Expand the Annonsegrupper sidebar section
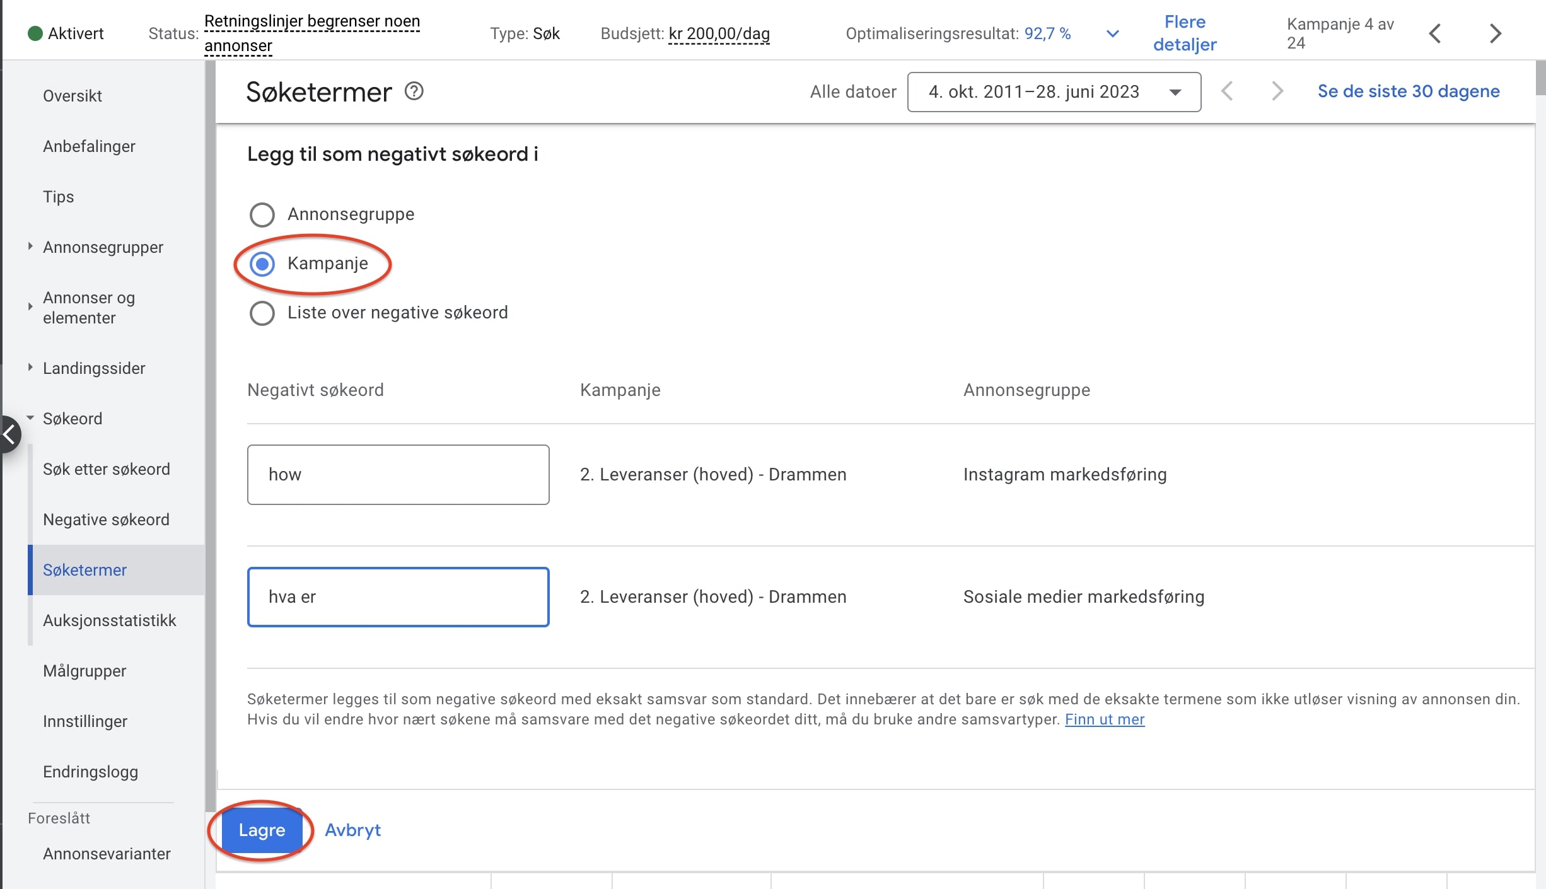Screen dimensions: 1546x889 point(30,247)
